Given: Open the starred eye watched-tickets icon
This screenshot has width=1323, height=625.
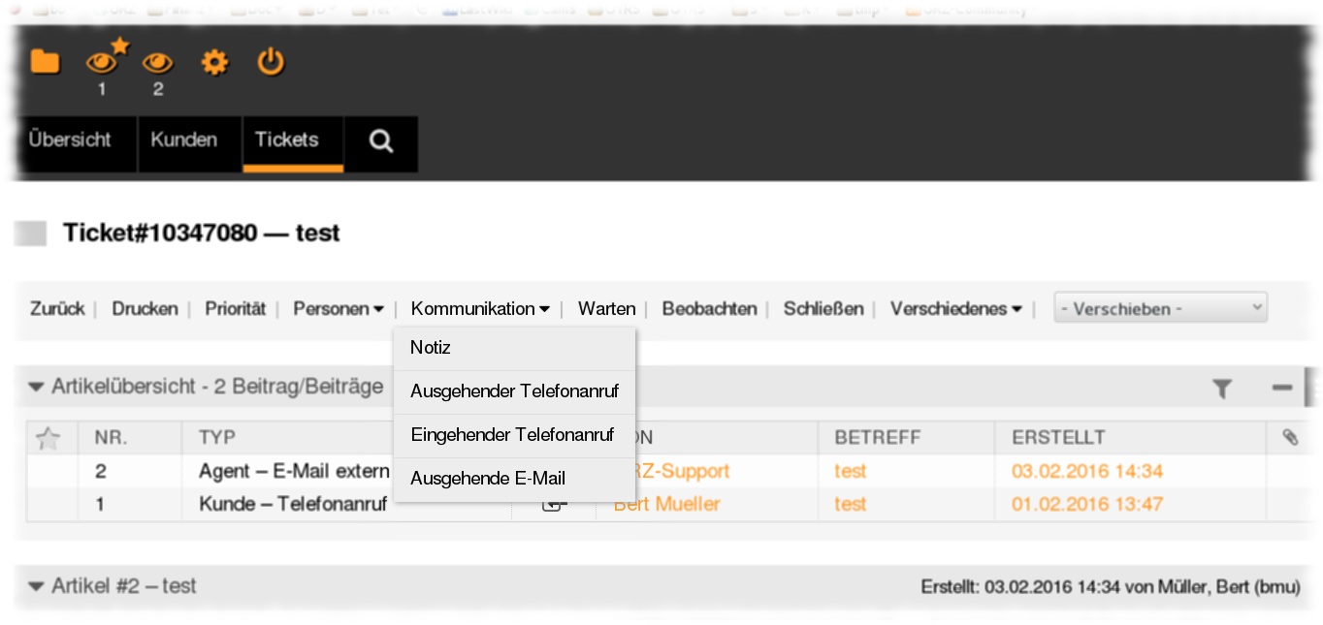Looking at the screenshot, I should [x=102, y=63].
